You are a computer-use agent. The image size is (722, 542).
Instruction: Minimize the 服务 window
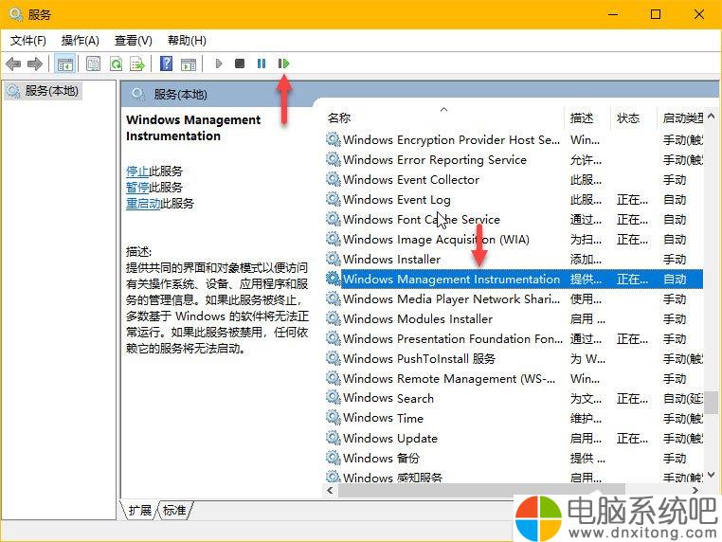(x=613, y=14)
